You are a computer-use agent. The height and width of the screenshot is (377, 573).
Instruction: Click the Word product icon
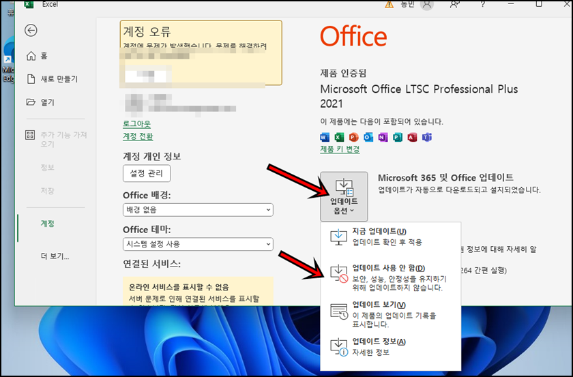pyautogui.click(x=325, y=137)
